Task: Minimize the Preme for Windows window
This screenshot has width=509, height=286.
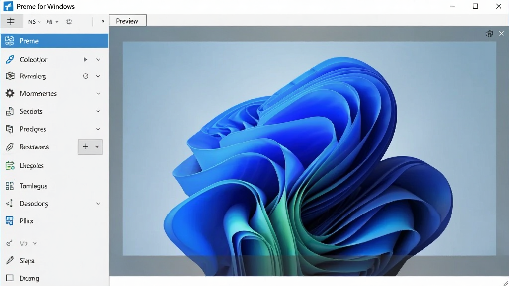Action: click(x=452, y=6)
